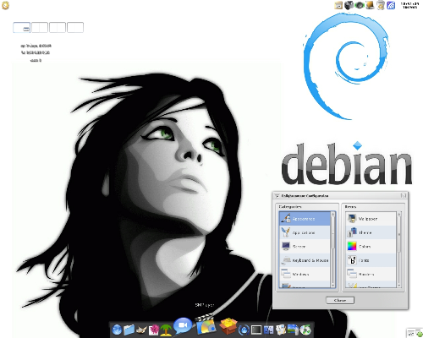Launch the video chat bubble icon
This screenshot has width=423, height=338.
[x=183, y=326]
